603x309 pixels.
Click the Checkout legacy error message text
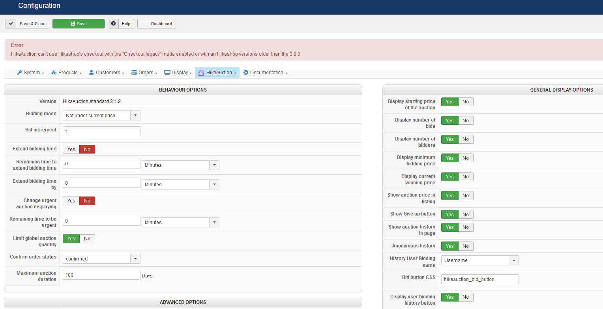pyautogui.click(x=155, y=54)
